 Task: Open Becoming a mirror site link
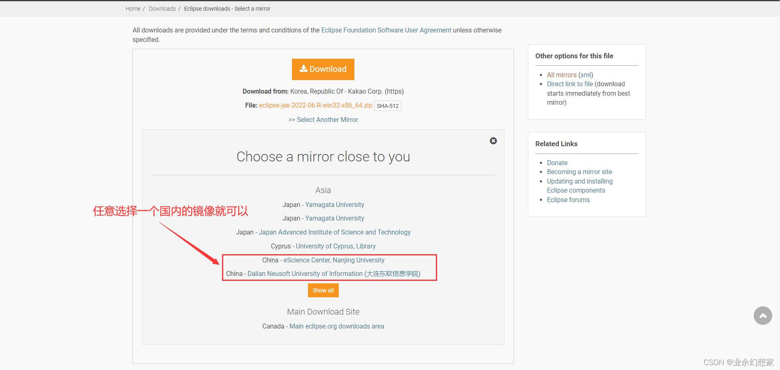click(x=579, y=172)
